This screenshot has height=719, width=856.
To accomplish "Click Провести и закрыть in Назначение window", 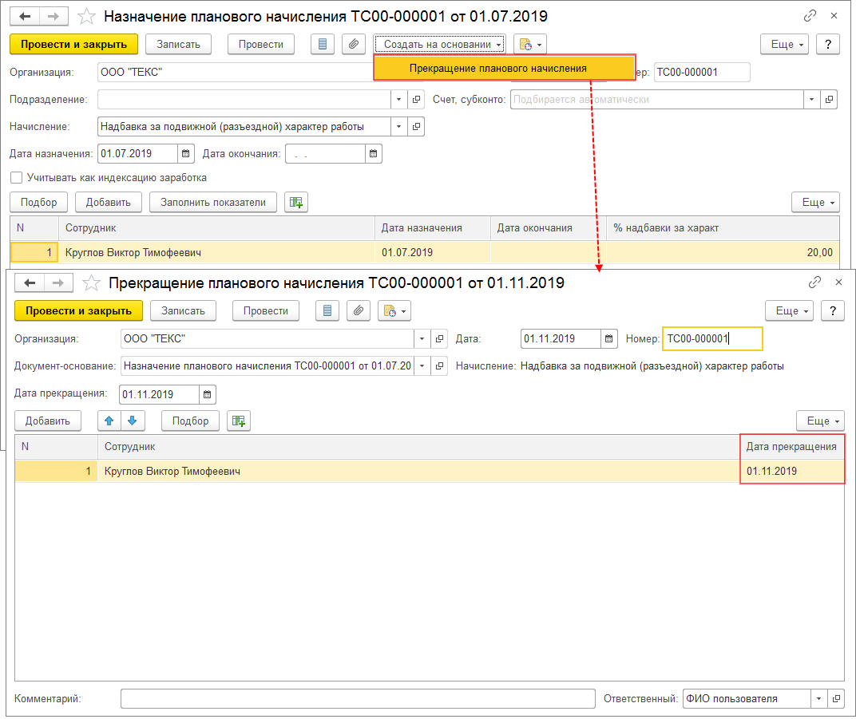I will (x=73, y=44).
